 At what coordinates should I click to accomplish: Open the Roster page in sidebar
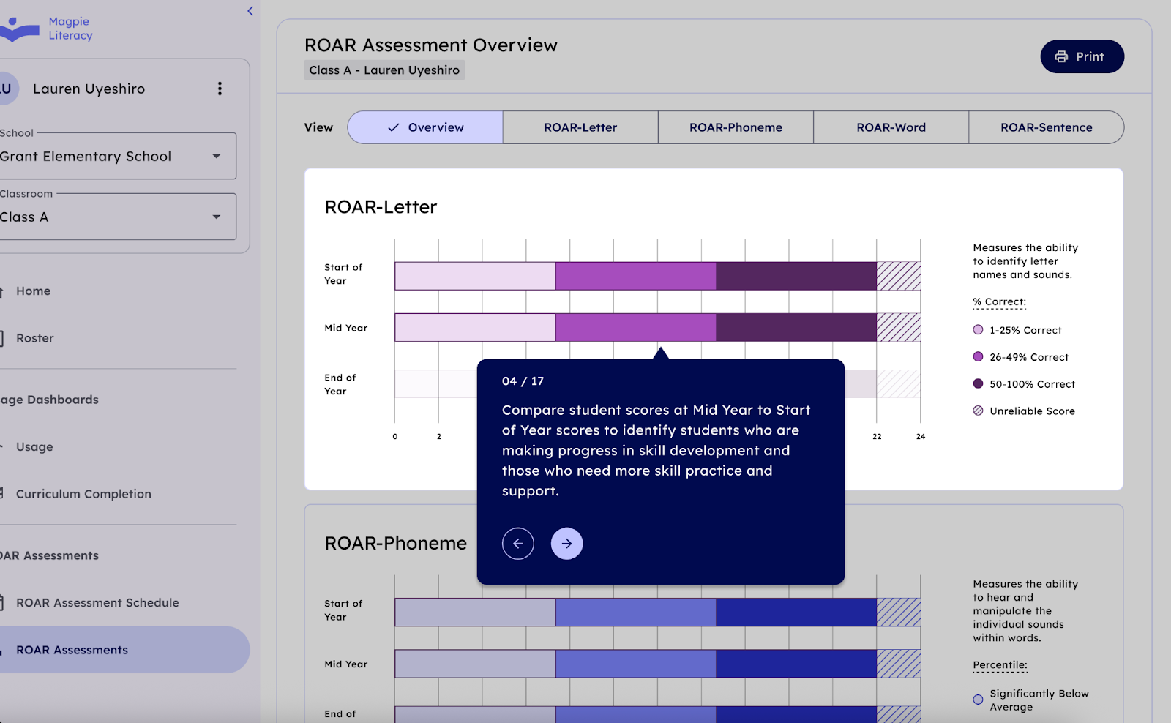click(35, 338)
